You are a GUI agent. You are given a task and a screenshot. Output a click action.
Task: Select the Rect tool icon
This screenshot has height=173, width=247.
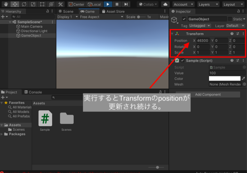pos(42,4)
